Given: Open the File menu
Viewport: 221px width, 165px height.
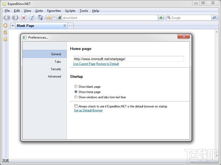Looking at the screenshot, I should pos(7,11).
